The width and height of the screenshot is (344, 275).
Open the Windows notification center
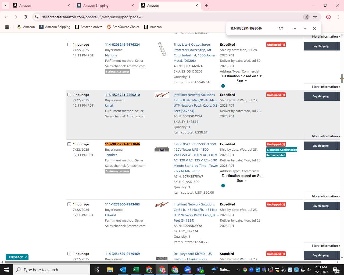point(336,270)
